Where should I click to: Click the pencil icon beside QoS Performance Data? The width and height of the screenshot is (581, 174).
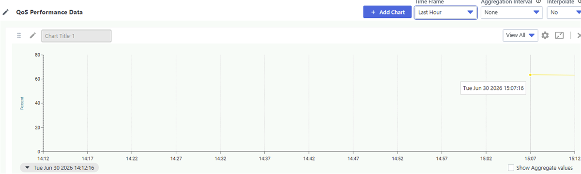pos(6,12)
